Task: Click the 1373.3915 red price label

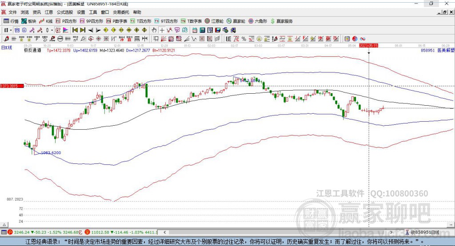Action: pyautogui.click(x=12, y=86)
